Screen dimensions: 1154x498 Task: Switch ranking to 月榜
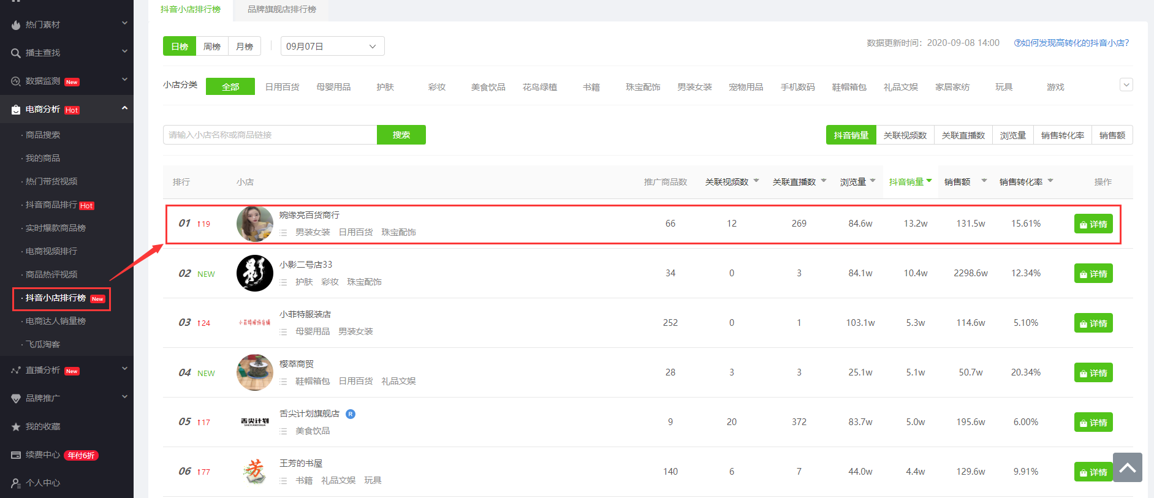click(245, 47)
